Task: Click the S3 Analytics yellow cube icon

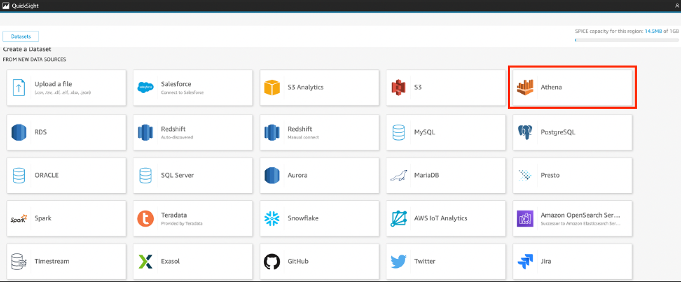Action: (272, 88)
